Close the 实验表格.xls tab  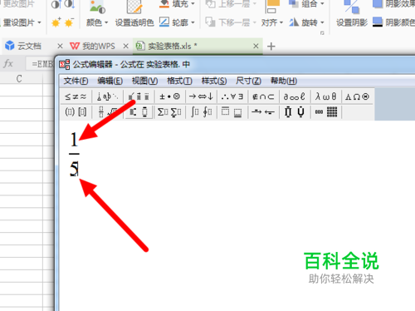(256, 46)
